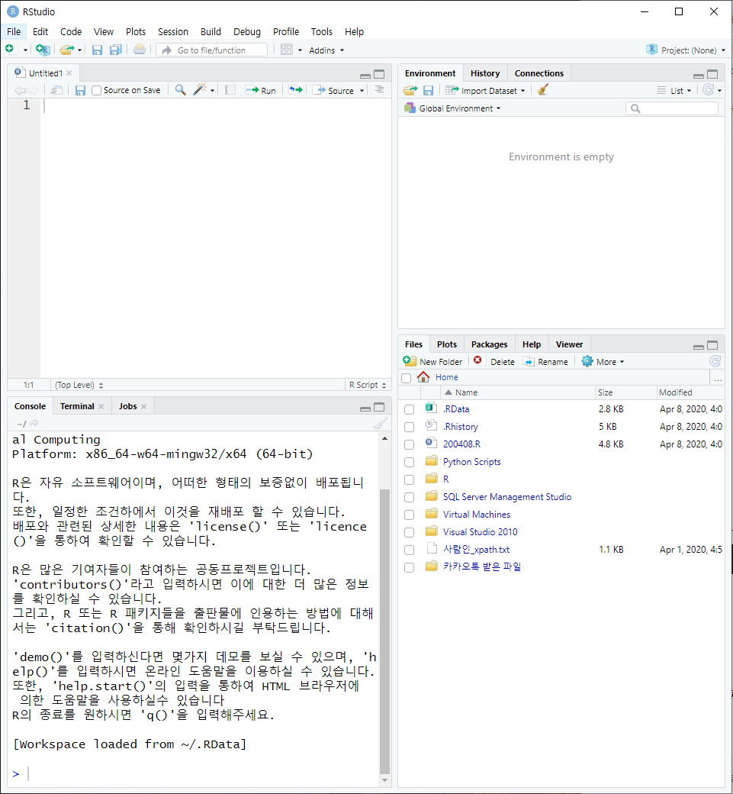This screenshot has width=733, height=794.
Task: Click the console down scroll arrow
Action: (x=384, y=779)
